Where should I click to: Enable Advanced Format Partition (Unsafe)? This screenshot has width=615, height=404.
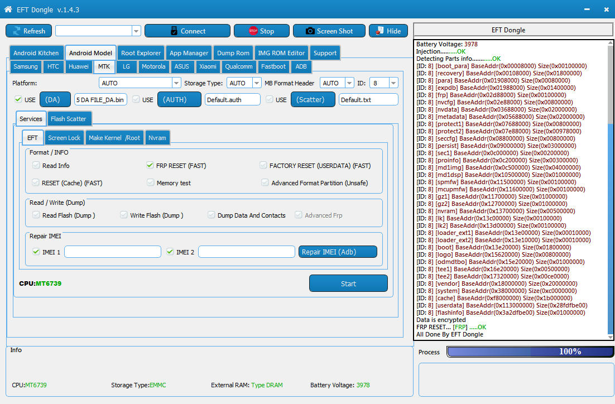tap(265, 182)
